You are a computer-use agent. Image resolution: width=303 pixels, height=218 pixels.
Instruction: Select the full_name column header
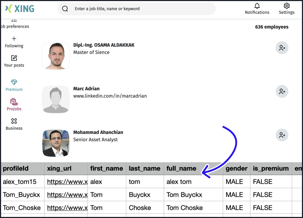181,169
